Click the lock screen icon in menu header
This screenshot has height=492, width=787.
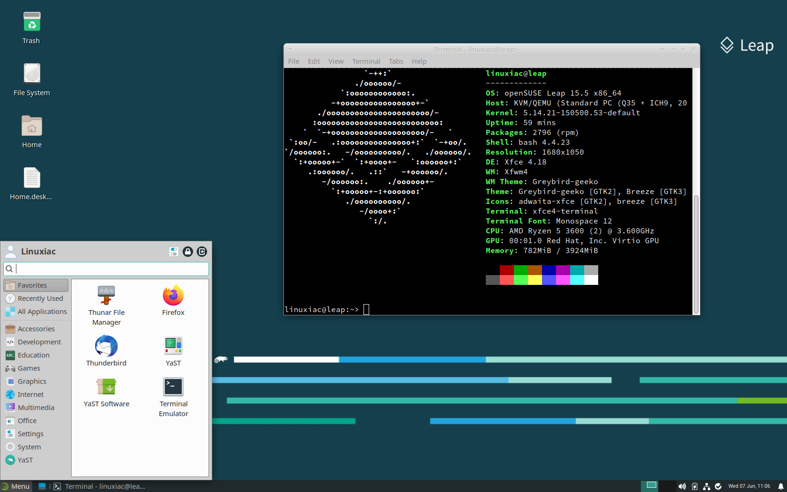tap(188, 252)
